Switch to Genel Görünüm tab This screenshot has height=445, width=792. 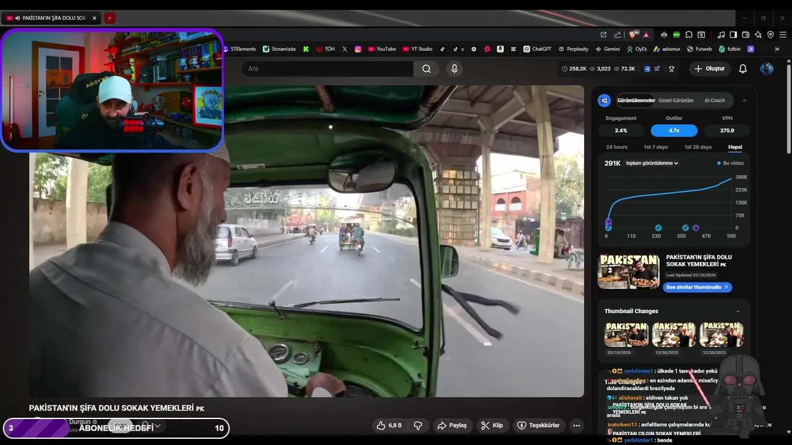pos(676,100)
